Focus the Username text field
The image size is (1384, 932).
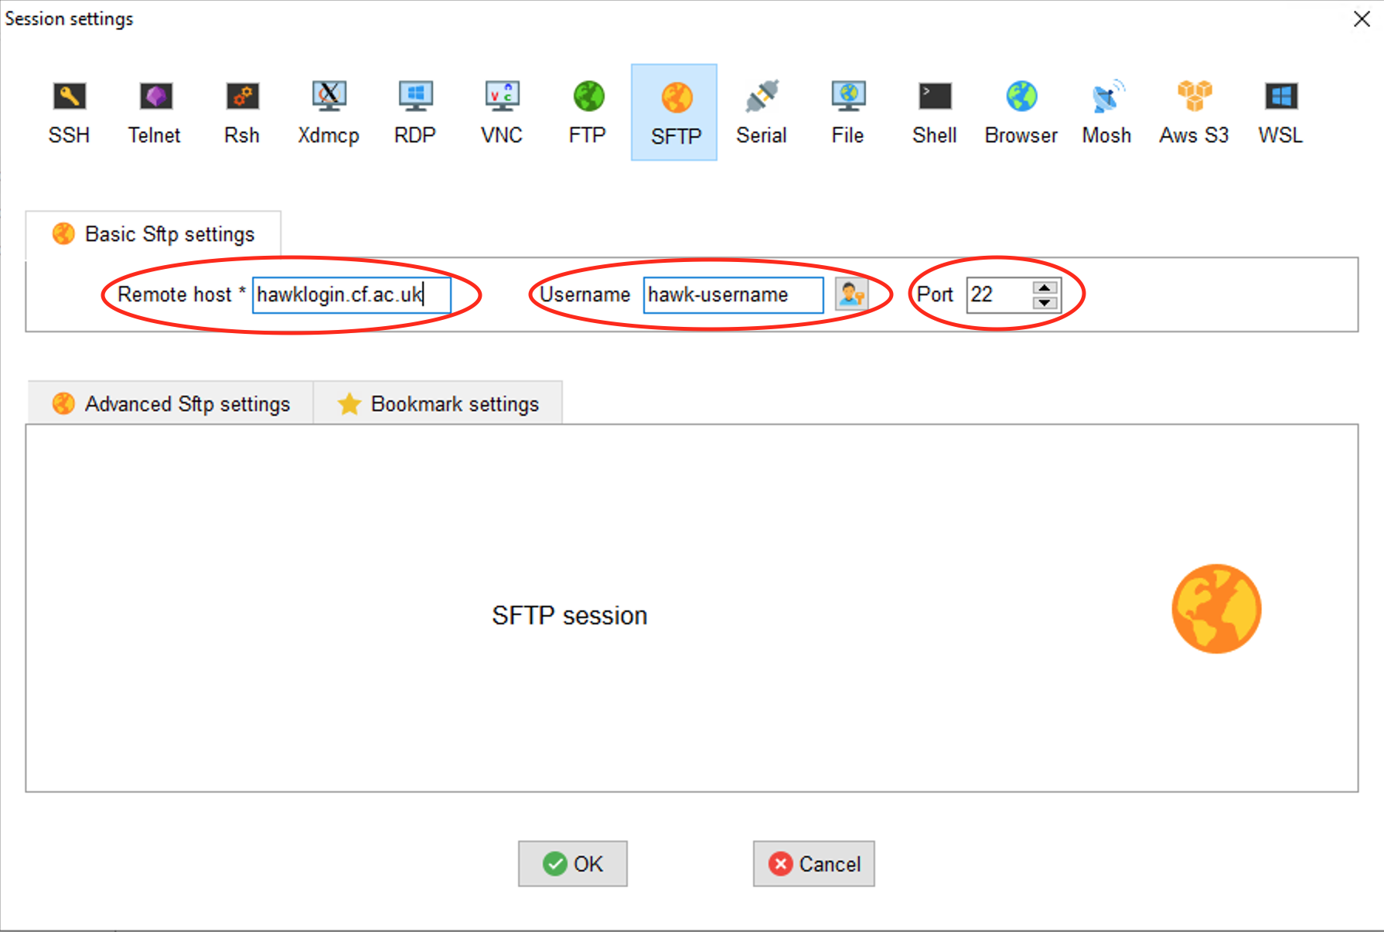click(x=732, y=294)
